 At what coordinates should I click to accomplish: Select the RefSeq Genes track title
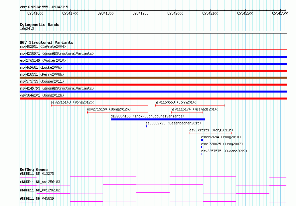point(34,170)
